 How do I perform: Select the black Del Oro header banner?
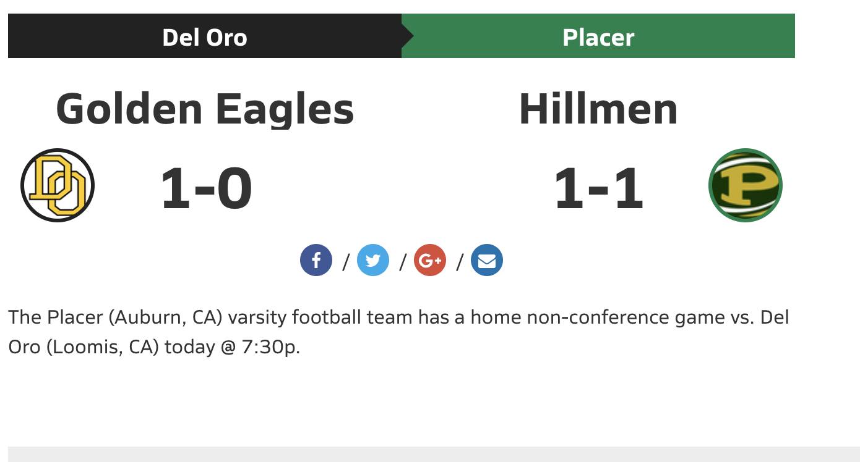click(x=204, y=36)
